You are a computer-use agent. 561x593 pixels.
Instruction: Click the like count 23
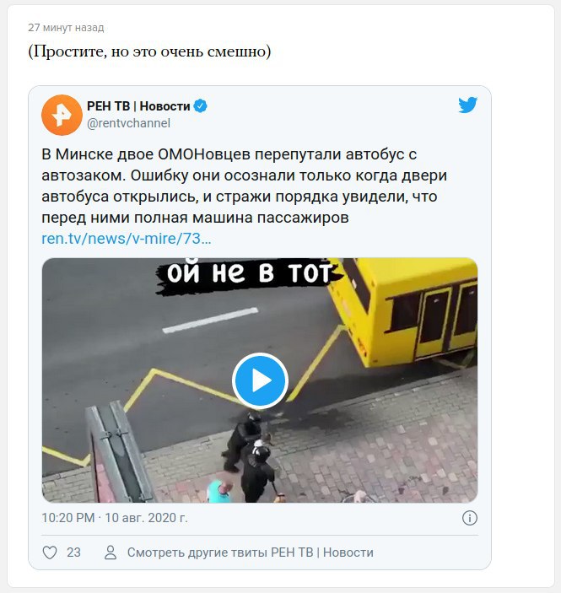73,553
